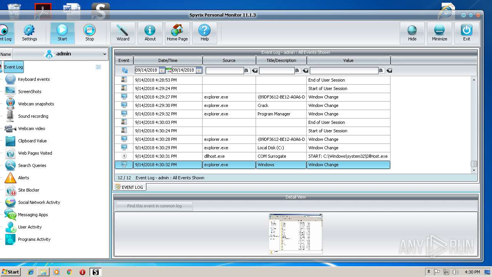The width and height of the screenshot is (492, 277).
Task: Open User Activity section
Action: click(x=30, y=227)
